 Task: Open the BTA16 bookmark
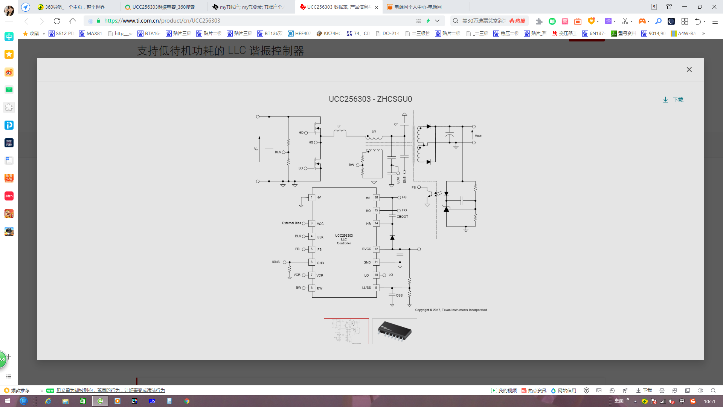pyautogui.click(x=149, y=34)
